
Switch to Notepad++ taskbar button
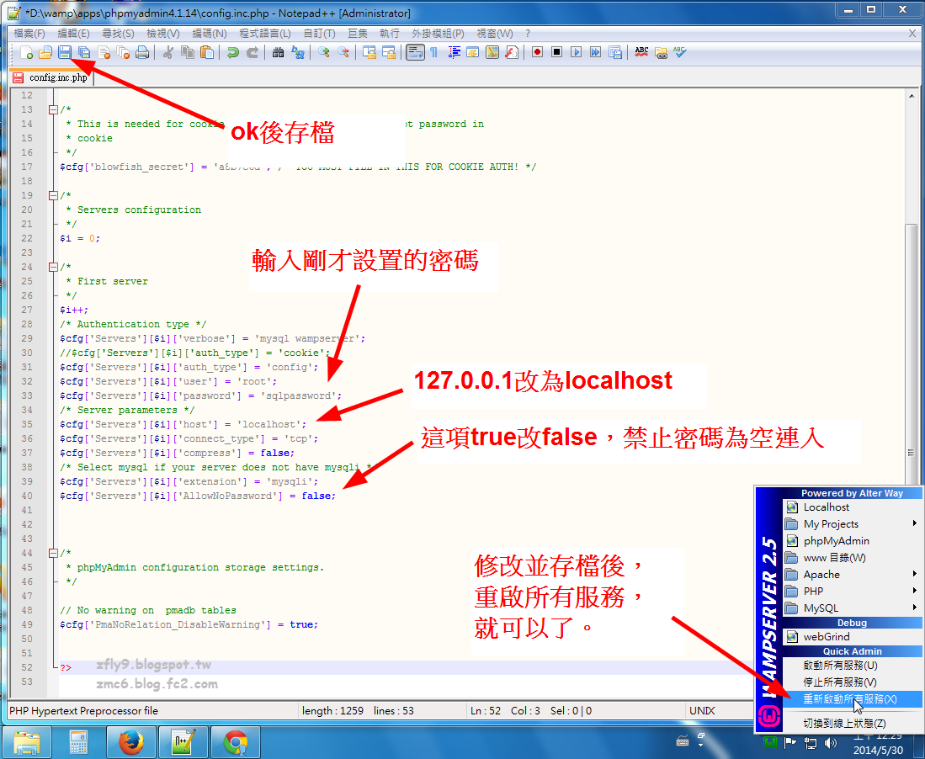click(x=183, y=742)
